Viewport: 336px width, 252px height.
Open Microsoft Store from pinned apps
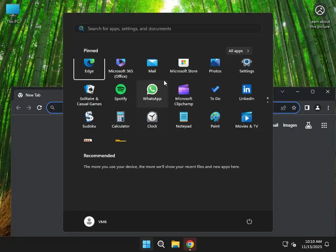(184, 66)
